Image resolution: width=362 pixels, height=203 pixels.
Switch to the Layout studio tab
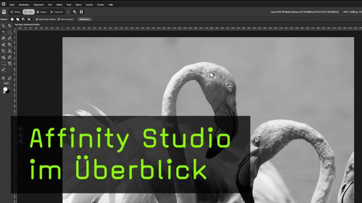point(42,12)
